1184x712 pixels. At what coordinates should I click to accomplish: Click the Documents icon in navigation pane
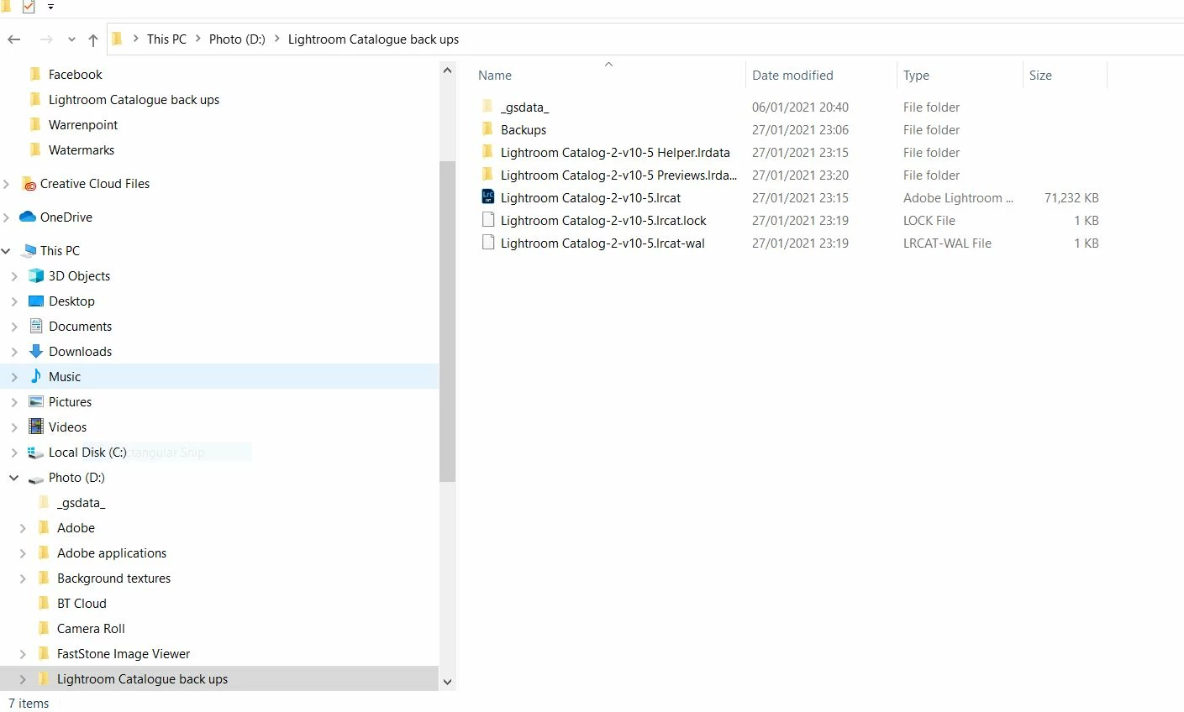[x=36, y=326]
